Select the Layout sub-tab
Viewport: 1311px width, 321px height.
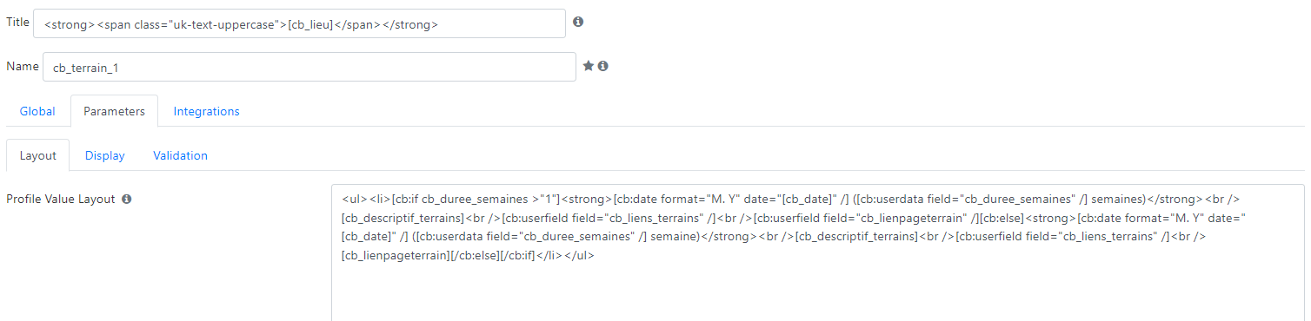pos(38,155)
